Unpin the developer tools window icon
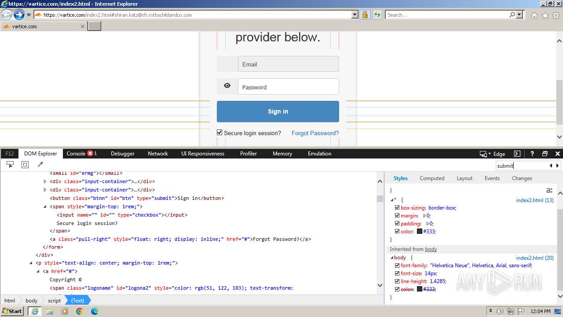This screenshot has width=563, height=317. (x=545, y=154)
